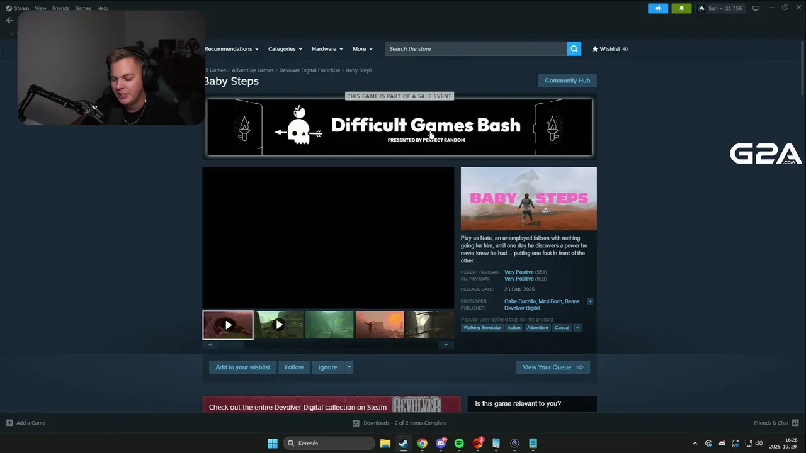
Task: Expand the Hardware dropdown
Action: [327, 48]
